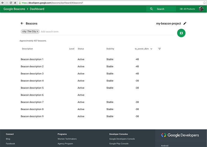
Task: Open the Dashboard breadcrumb link
Action: coord(37,9)
